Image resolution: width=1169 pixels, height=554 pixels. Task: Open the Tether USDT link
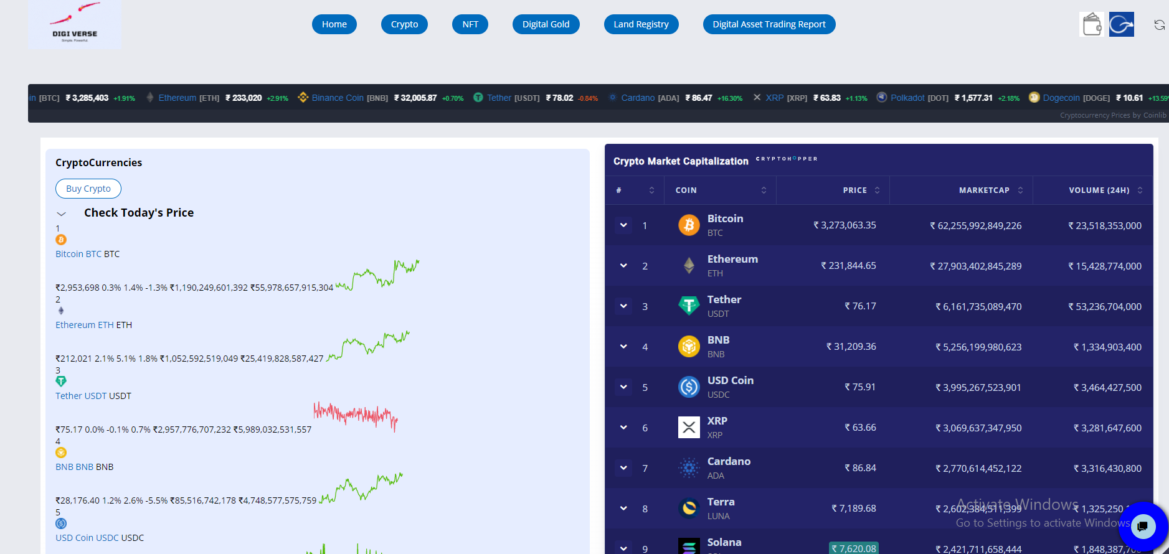[x=81, y=396]
